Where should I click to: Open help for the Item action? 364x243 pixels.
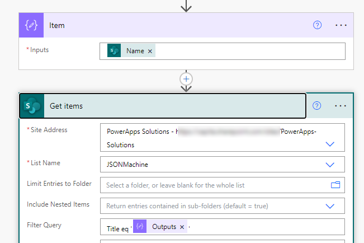pyautogui.click(x=317, y=25)
